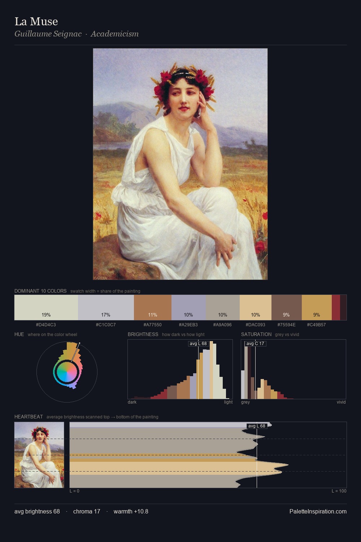Select the #D4D4C3 19% color swatch
Viewport: 361px width, 542px height.
point(46,307)
